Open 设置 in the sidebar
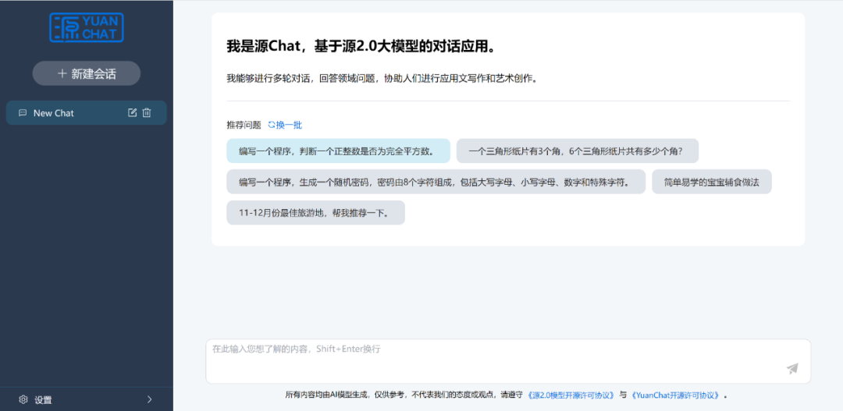Screen dimensions: 843x411 [x=87, y=399]
